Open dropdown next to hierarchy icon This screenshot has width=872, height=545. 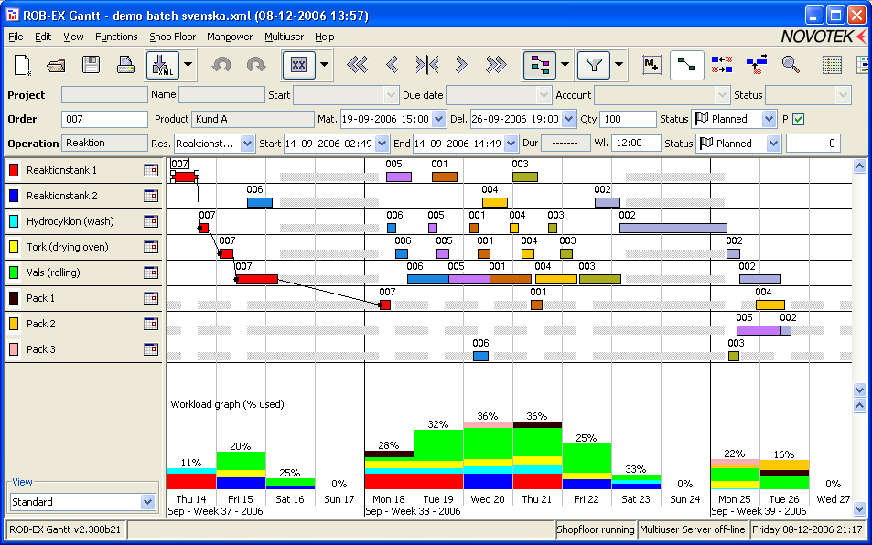(x=565, y=65)
